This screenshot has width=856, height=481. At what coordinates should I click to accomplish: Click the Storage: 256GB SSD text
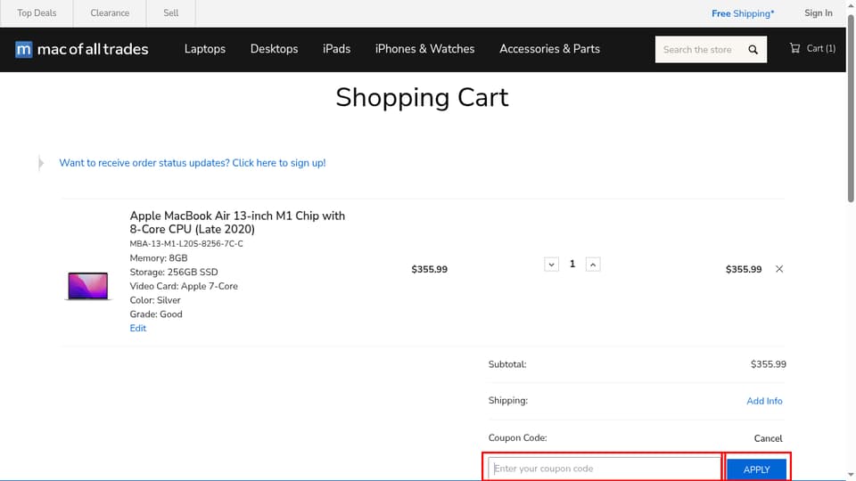click(174, 273)
